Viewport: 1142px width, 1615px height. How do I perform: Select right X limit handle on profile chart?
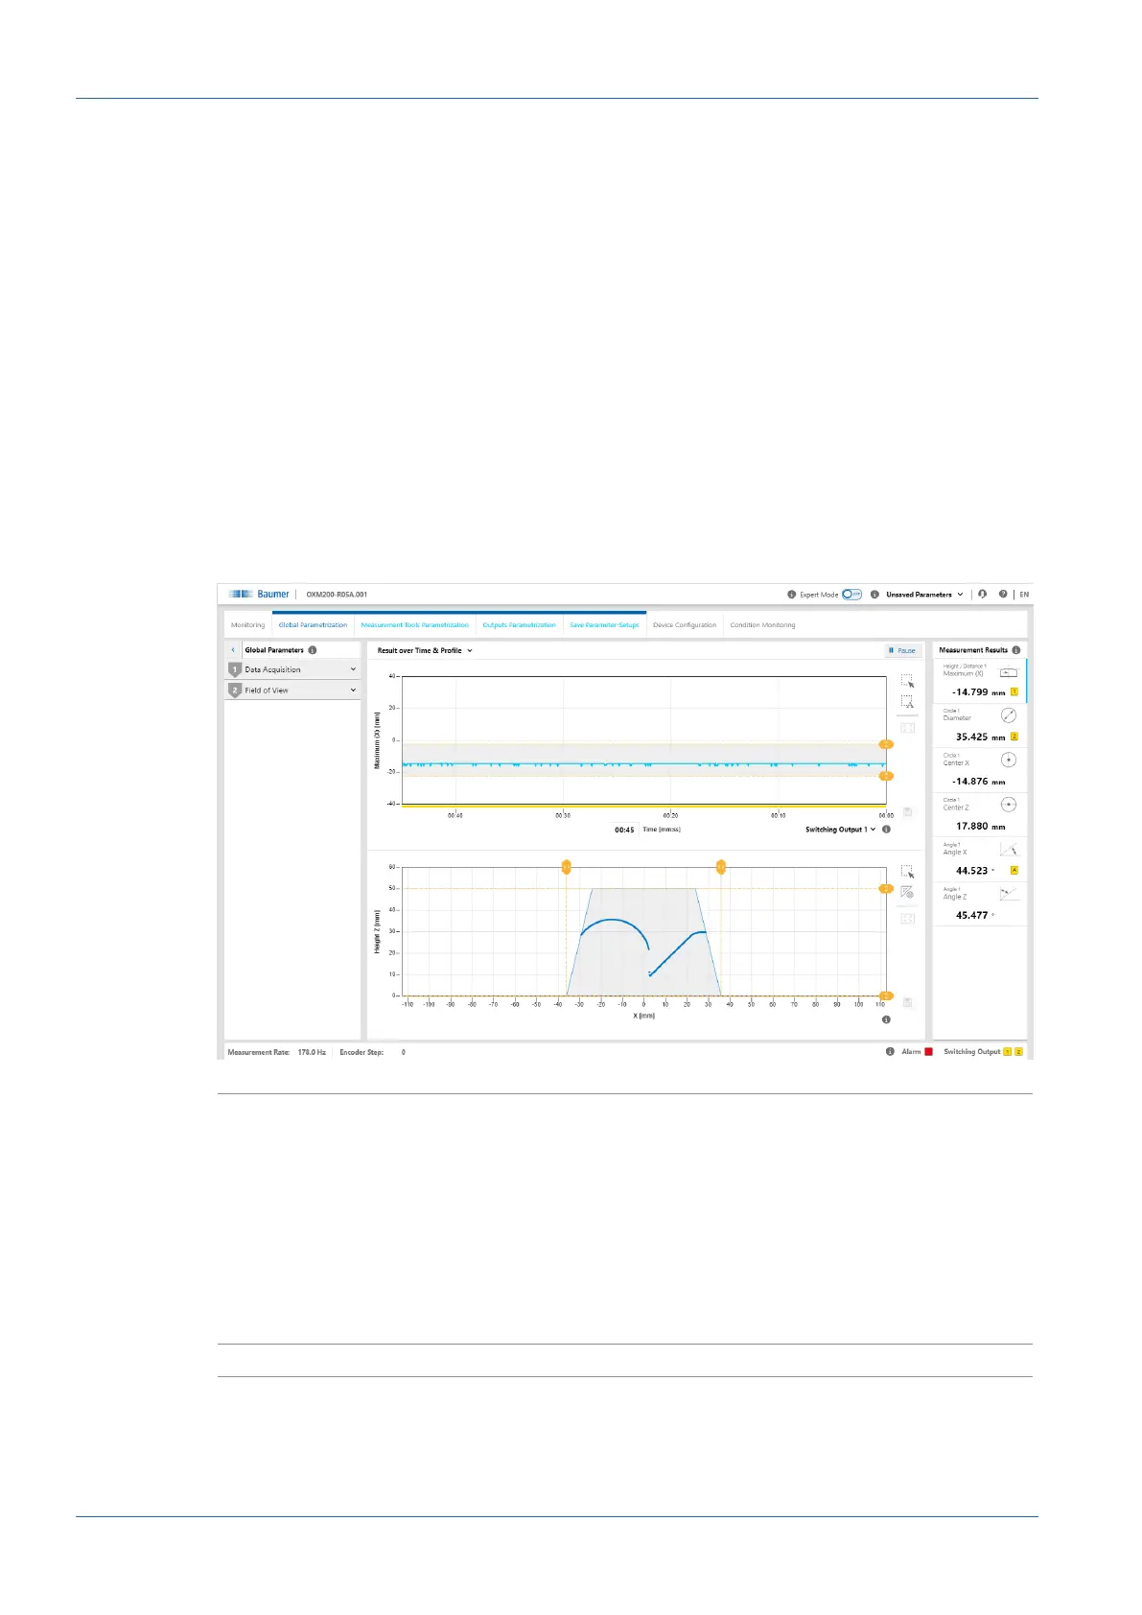[721, 867]
